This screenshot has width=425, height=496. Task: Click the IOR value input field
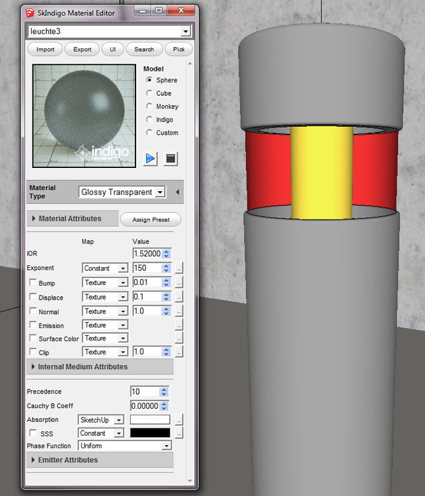146,253
